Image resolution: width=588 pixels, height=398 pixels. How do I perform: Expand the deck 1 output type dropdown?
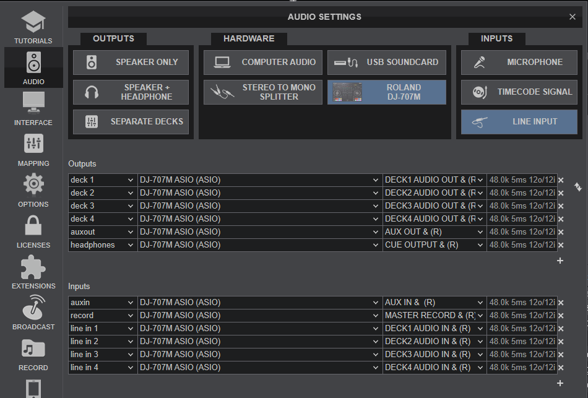click(103, 180)
